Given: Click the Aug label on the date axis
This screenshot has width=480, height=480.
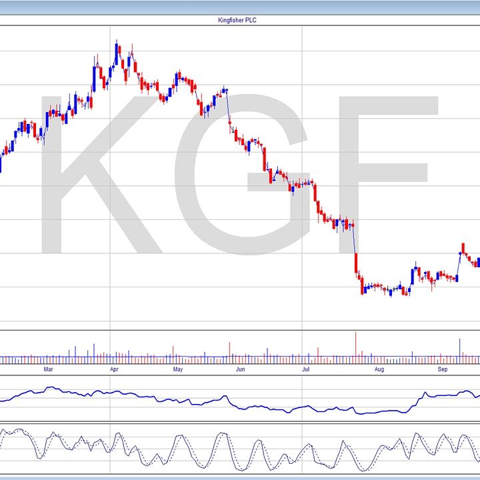Looking at the screenshot, I should point(379,368).
